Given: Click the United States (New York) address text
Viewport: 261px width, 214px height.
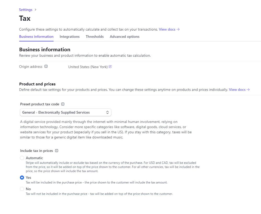Looking at the screenshot, I should click(88, 67).
